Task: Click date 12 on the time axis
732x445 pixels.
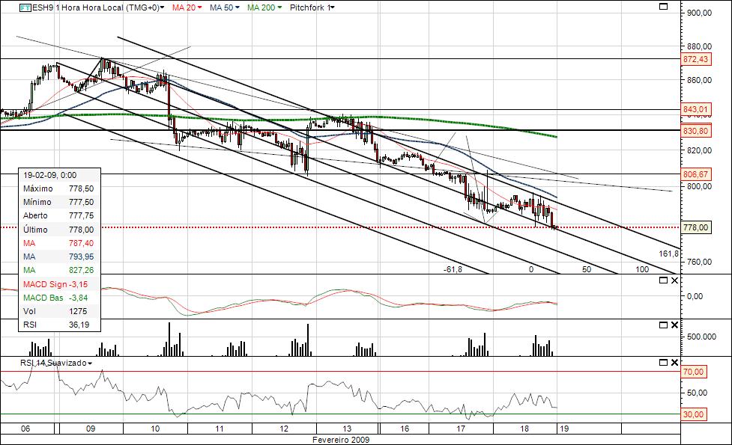Action: tap(284, 429)
